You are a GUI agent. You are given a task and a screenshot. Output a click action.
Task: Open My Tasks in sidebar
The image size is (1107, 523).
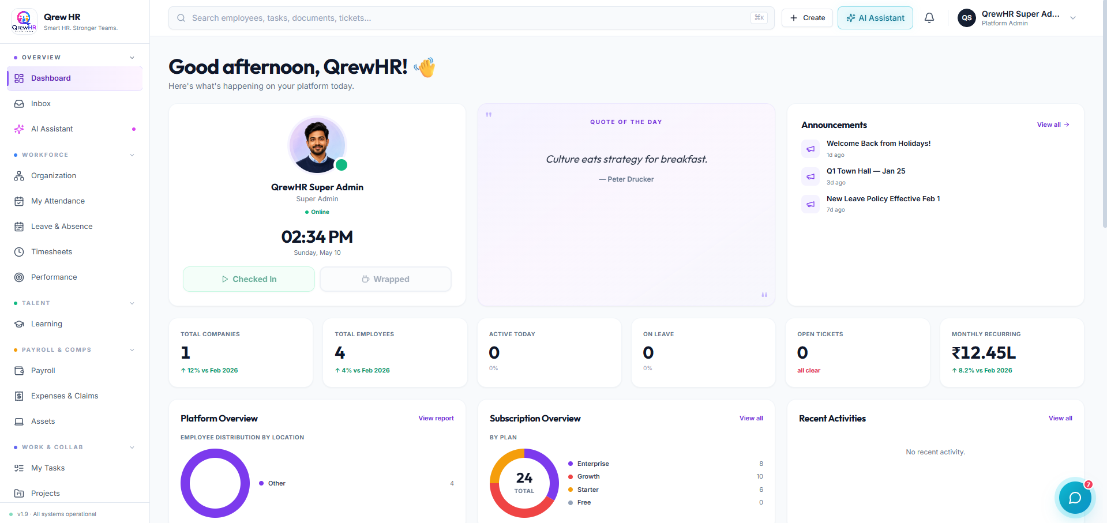75,468
